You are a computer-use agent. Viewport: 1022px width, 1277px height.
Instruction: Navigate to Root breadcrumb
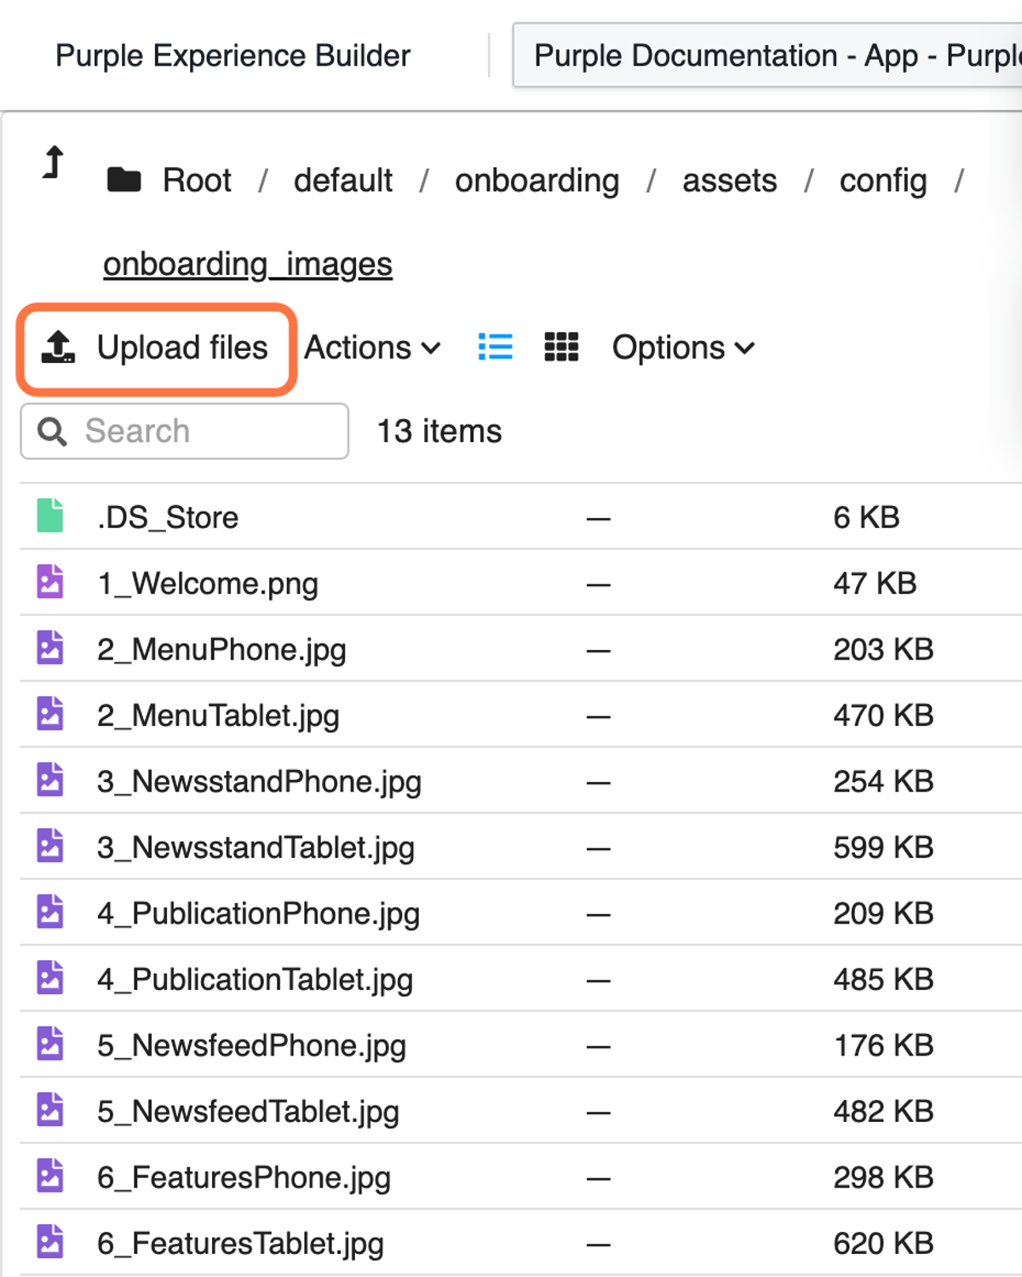197,181
